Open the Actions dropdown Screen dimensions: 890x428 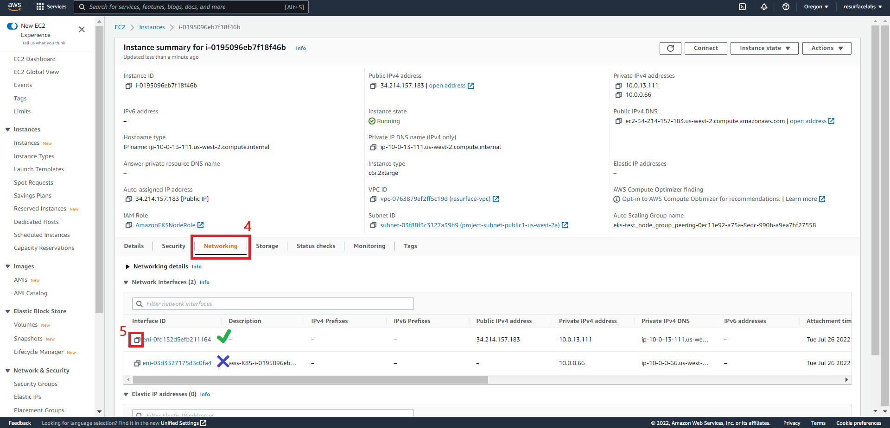tap(826, 48)
